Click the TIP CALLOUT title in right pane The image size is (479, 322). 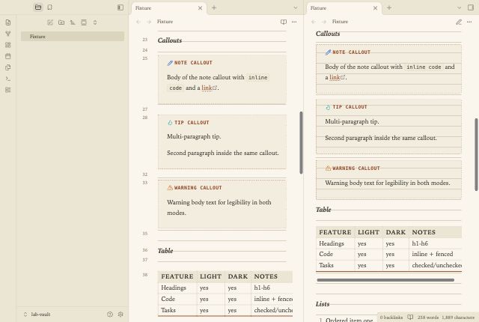click(350, 107)
